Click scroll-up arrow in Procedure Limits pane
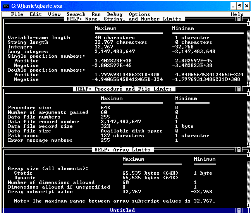This screenshot has height=213, width=251. (x=248, y=94)
